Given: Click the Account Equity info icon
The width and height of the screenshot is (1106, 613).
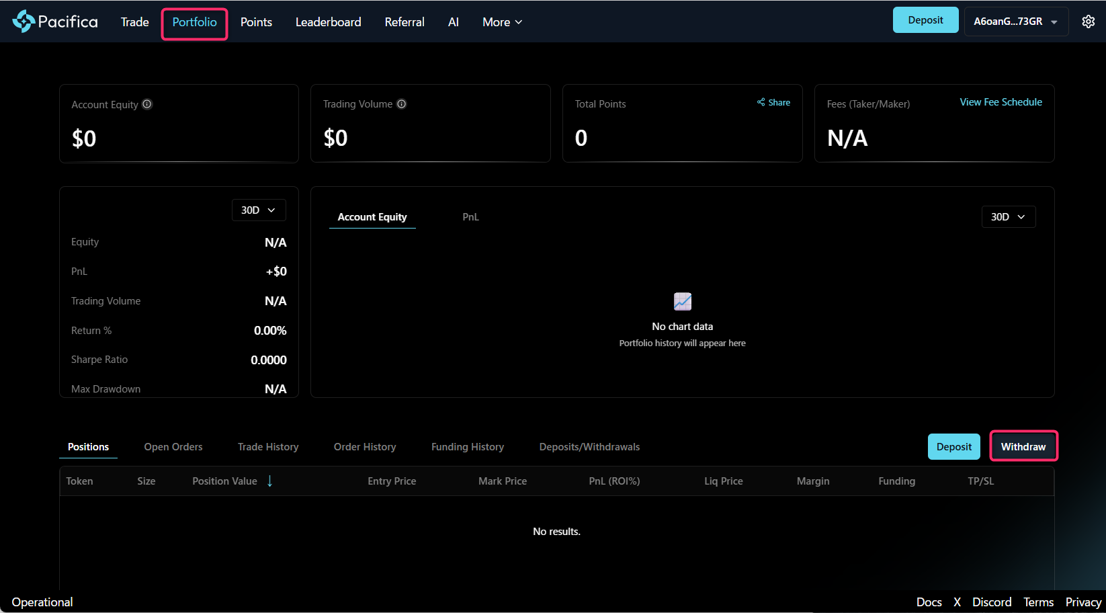Looking at the screenshot, I should point(147,104).
